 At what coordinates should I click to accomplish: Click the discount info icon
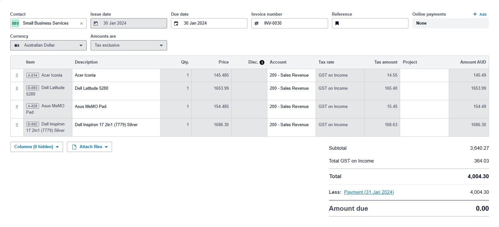pyautogui.click(x=262, y=62)
